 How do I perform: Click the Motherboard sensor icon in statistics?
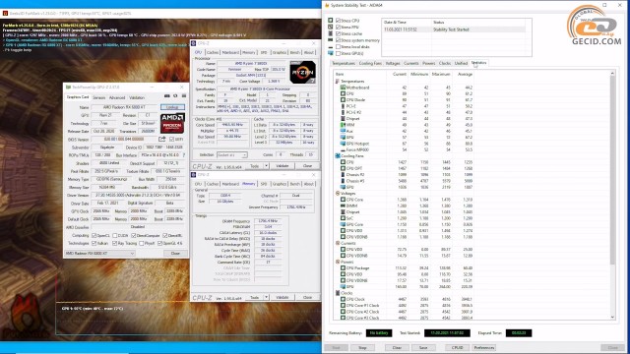(343, 88)
